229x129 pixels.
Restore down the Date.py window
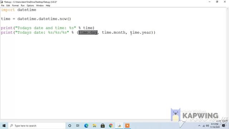tap(217, 2)
